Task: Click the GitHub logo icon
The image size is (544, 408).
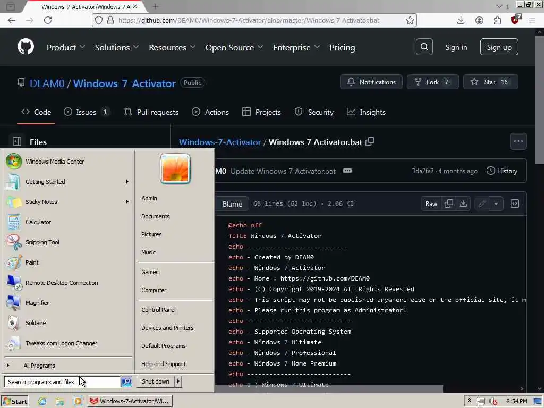Action: 25,47
